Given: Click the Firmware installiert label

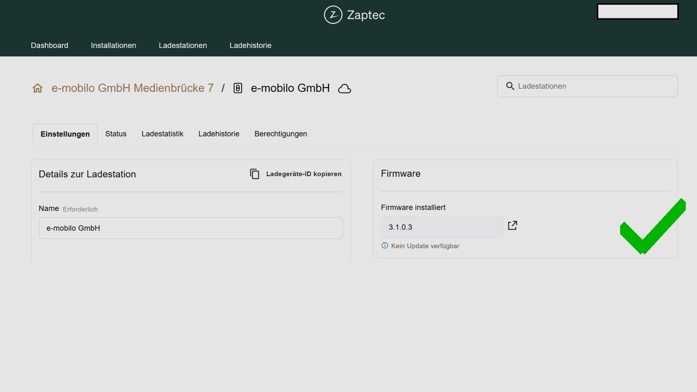Looking at the screenshot, I should [x=413, y=208].
